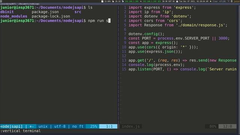
Task: Click the window title text at top left
Action: click(x=20, y=4)
